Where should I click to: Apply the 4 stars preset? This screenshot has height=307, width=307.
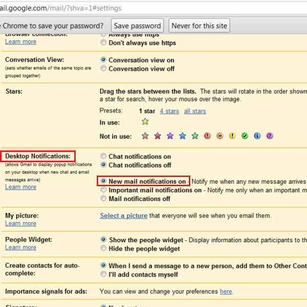[x=169, y=111]
